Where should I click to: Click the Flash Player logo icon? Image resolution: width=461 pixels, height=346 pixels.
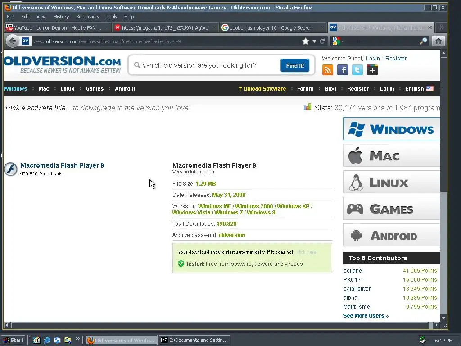tap(11, 169)
